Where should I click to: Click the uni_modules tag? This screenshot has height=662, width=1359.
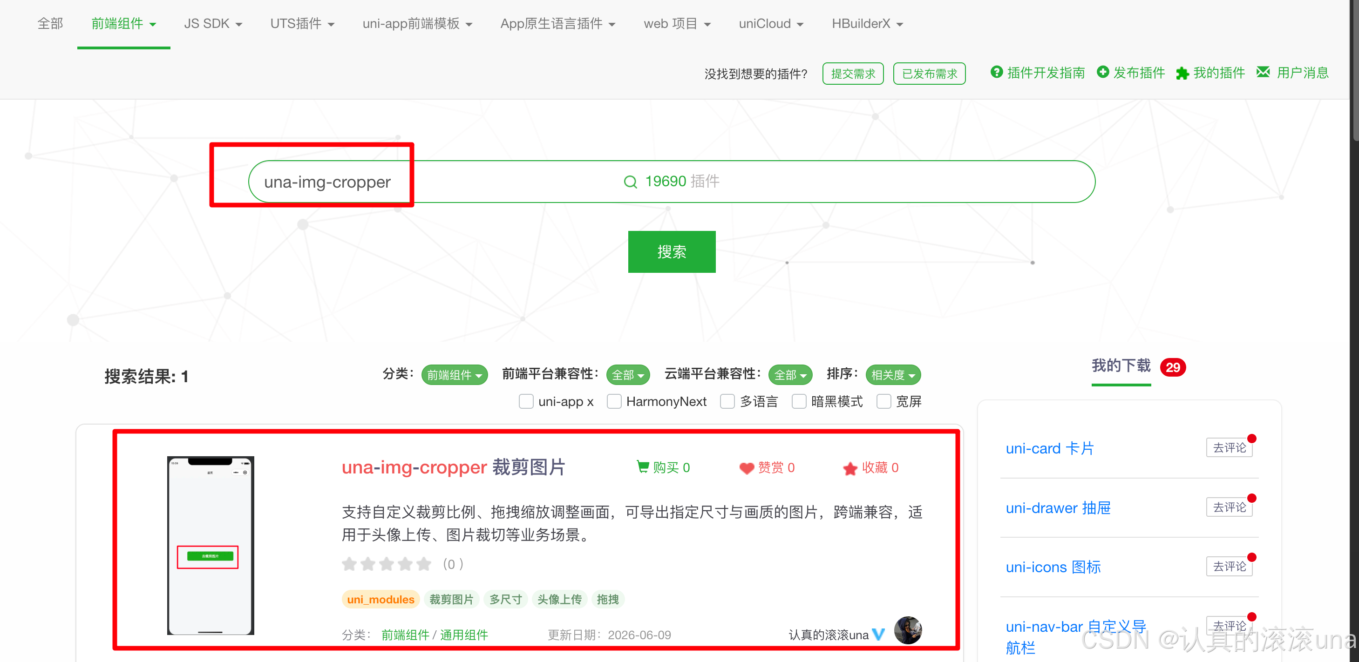click(381, 599)
